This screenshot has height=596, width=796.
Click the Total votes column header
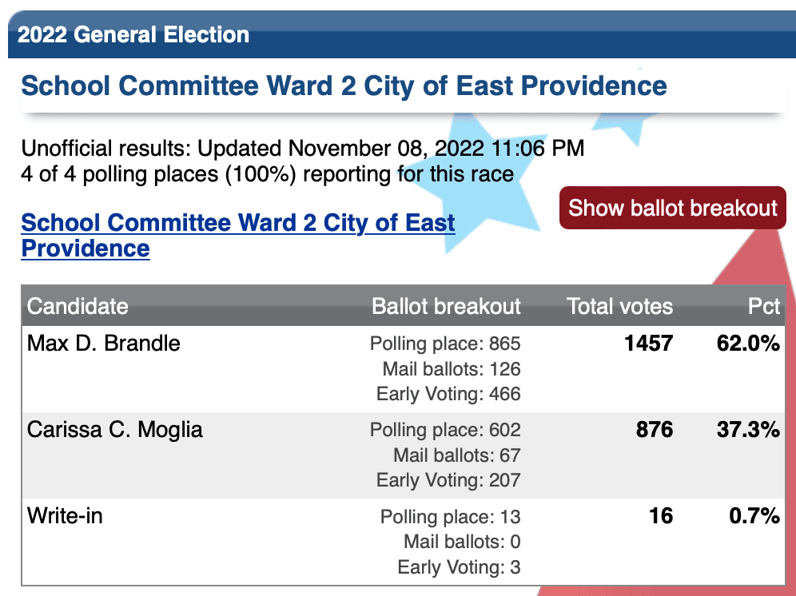click(619, 306)
